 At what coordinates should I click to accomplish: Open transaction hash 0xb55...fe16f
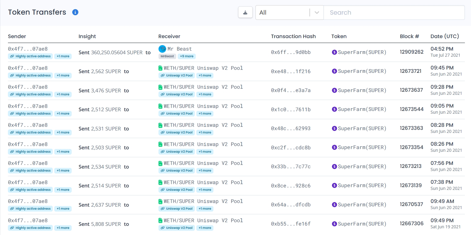pos(291,224)
